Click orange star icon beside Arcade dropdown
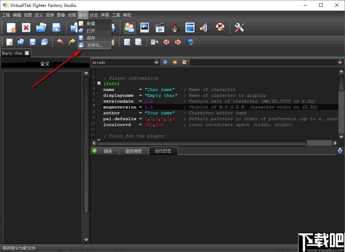 pos(175,63)
